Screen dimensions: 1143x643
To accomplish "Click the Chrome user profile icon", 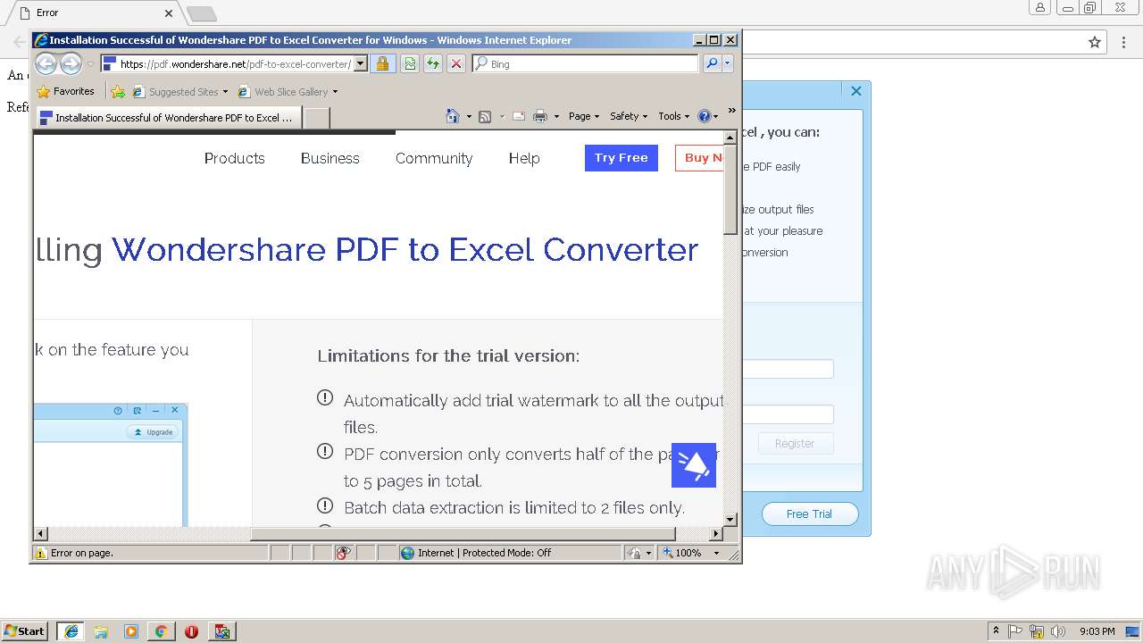I will [x=1040, y=8].
